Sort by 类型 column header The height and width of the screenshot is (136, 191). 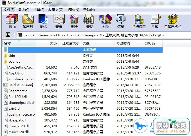tap(98, 43)
